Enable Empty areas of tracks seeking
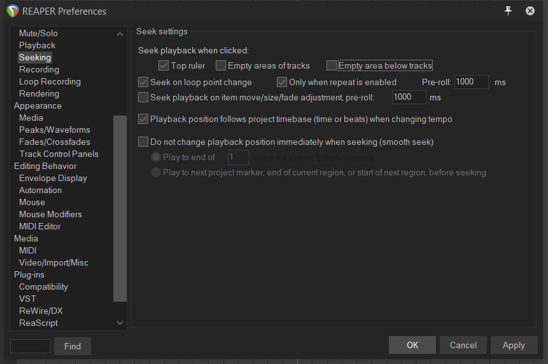This screenshot has width=548, height=364. [221, 65]
